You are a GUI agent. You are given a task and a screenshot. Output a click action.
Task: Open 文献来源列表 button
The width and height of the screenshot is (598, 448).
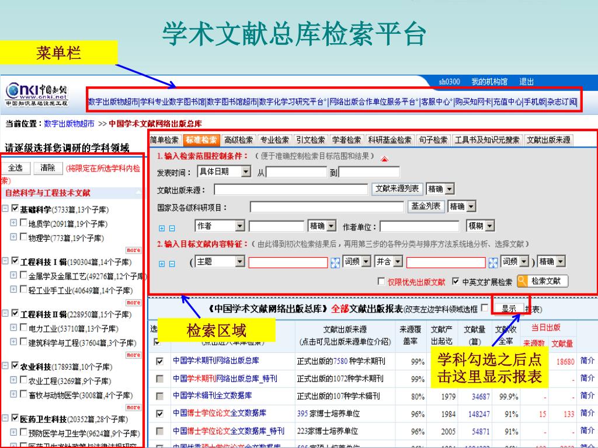point(397,188)
